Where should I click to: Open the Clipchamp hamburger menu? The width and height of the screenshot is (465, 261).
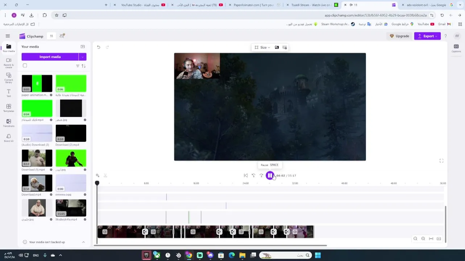coord(8,36)
